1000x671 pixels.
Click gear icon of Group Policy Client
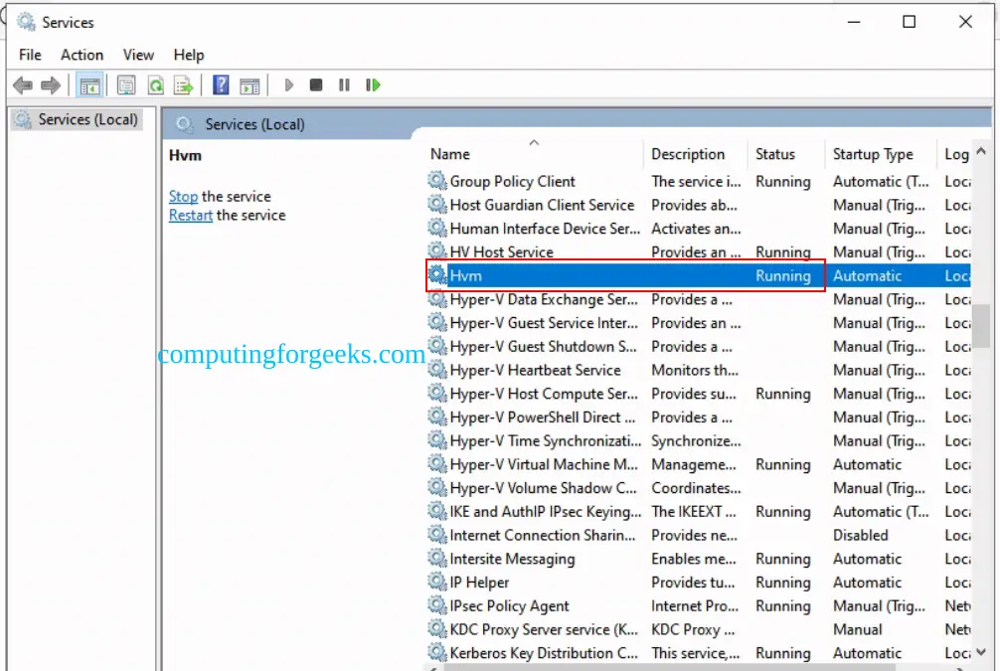click(436, 181)
